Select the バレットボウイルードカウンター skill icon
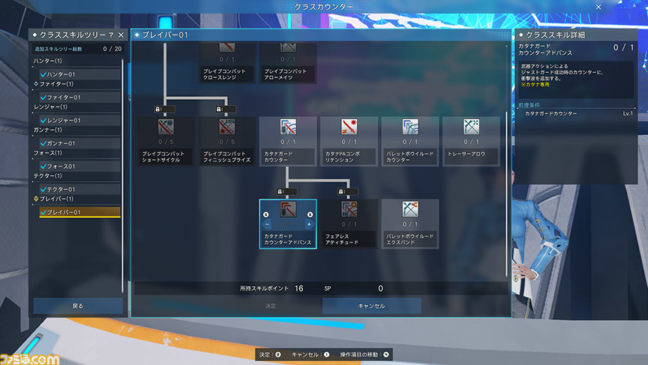Screen dimensions: 648x365 pos(410,127)
